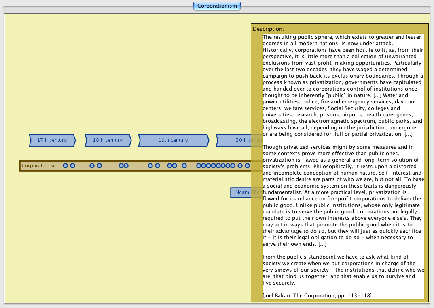Image resolution: width=434 pixels, height=308 pixels.
Task: Select the 19th century period arrow
Action: pyautogui.click(x=173, y=140)
